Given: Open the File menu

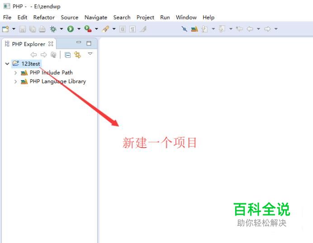Looking at the screenshot, I should pyautogui.click(x=7, y=17).
